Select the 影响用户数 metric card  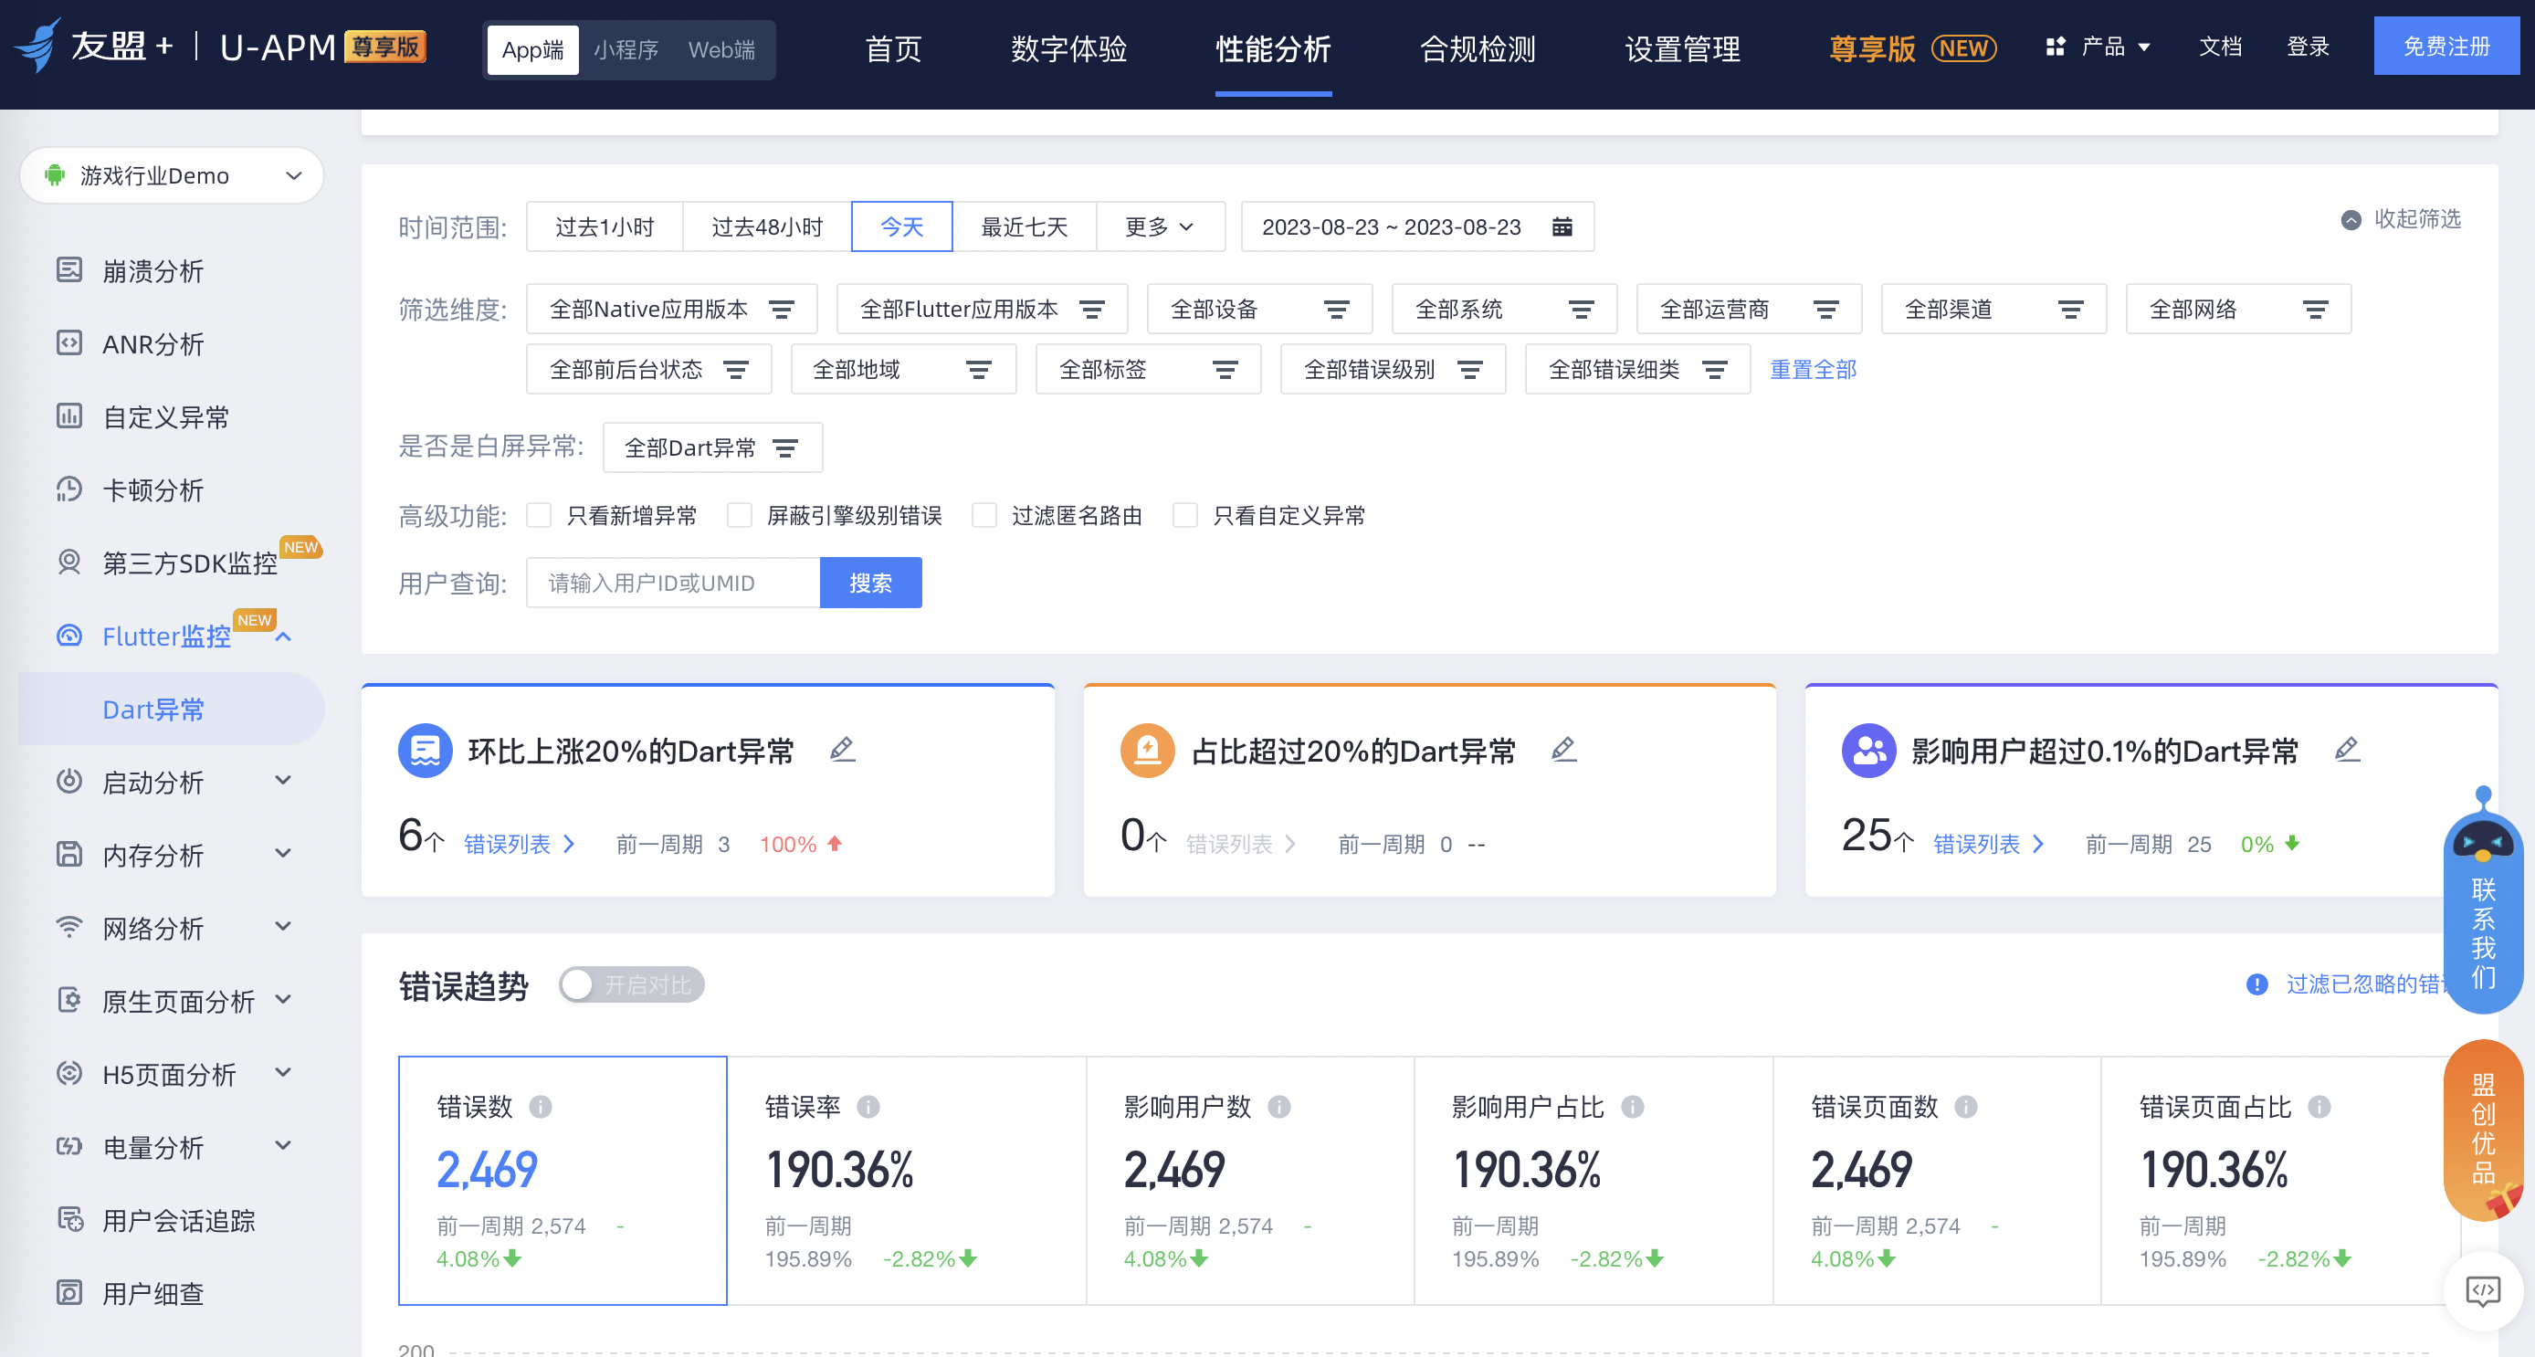1250,1181
